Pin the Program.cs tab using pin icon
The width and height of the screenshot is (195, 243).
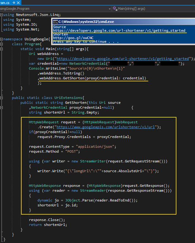pyautogui.click(x=14, y=2)
